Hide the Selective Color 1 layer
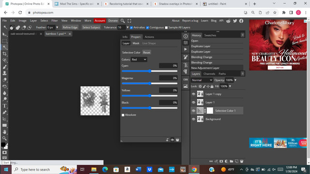The width and height of the screenshot is (310, 174). tap(193, 111)
